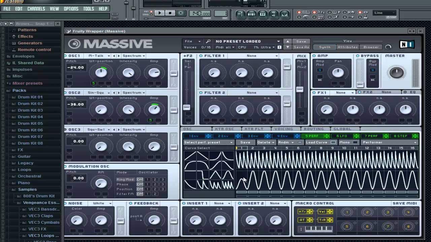Start playback with the Play button
Viewport: 431px width, 242px height.
pyautogui.click(x=160, y=13)
